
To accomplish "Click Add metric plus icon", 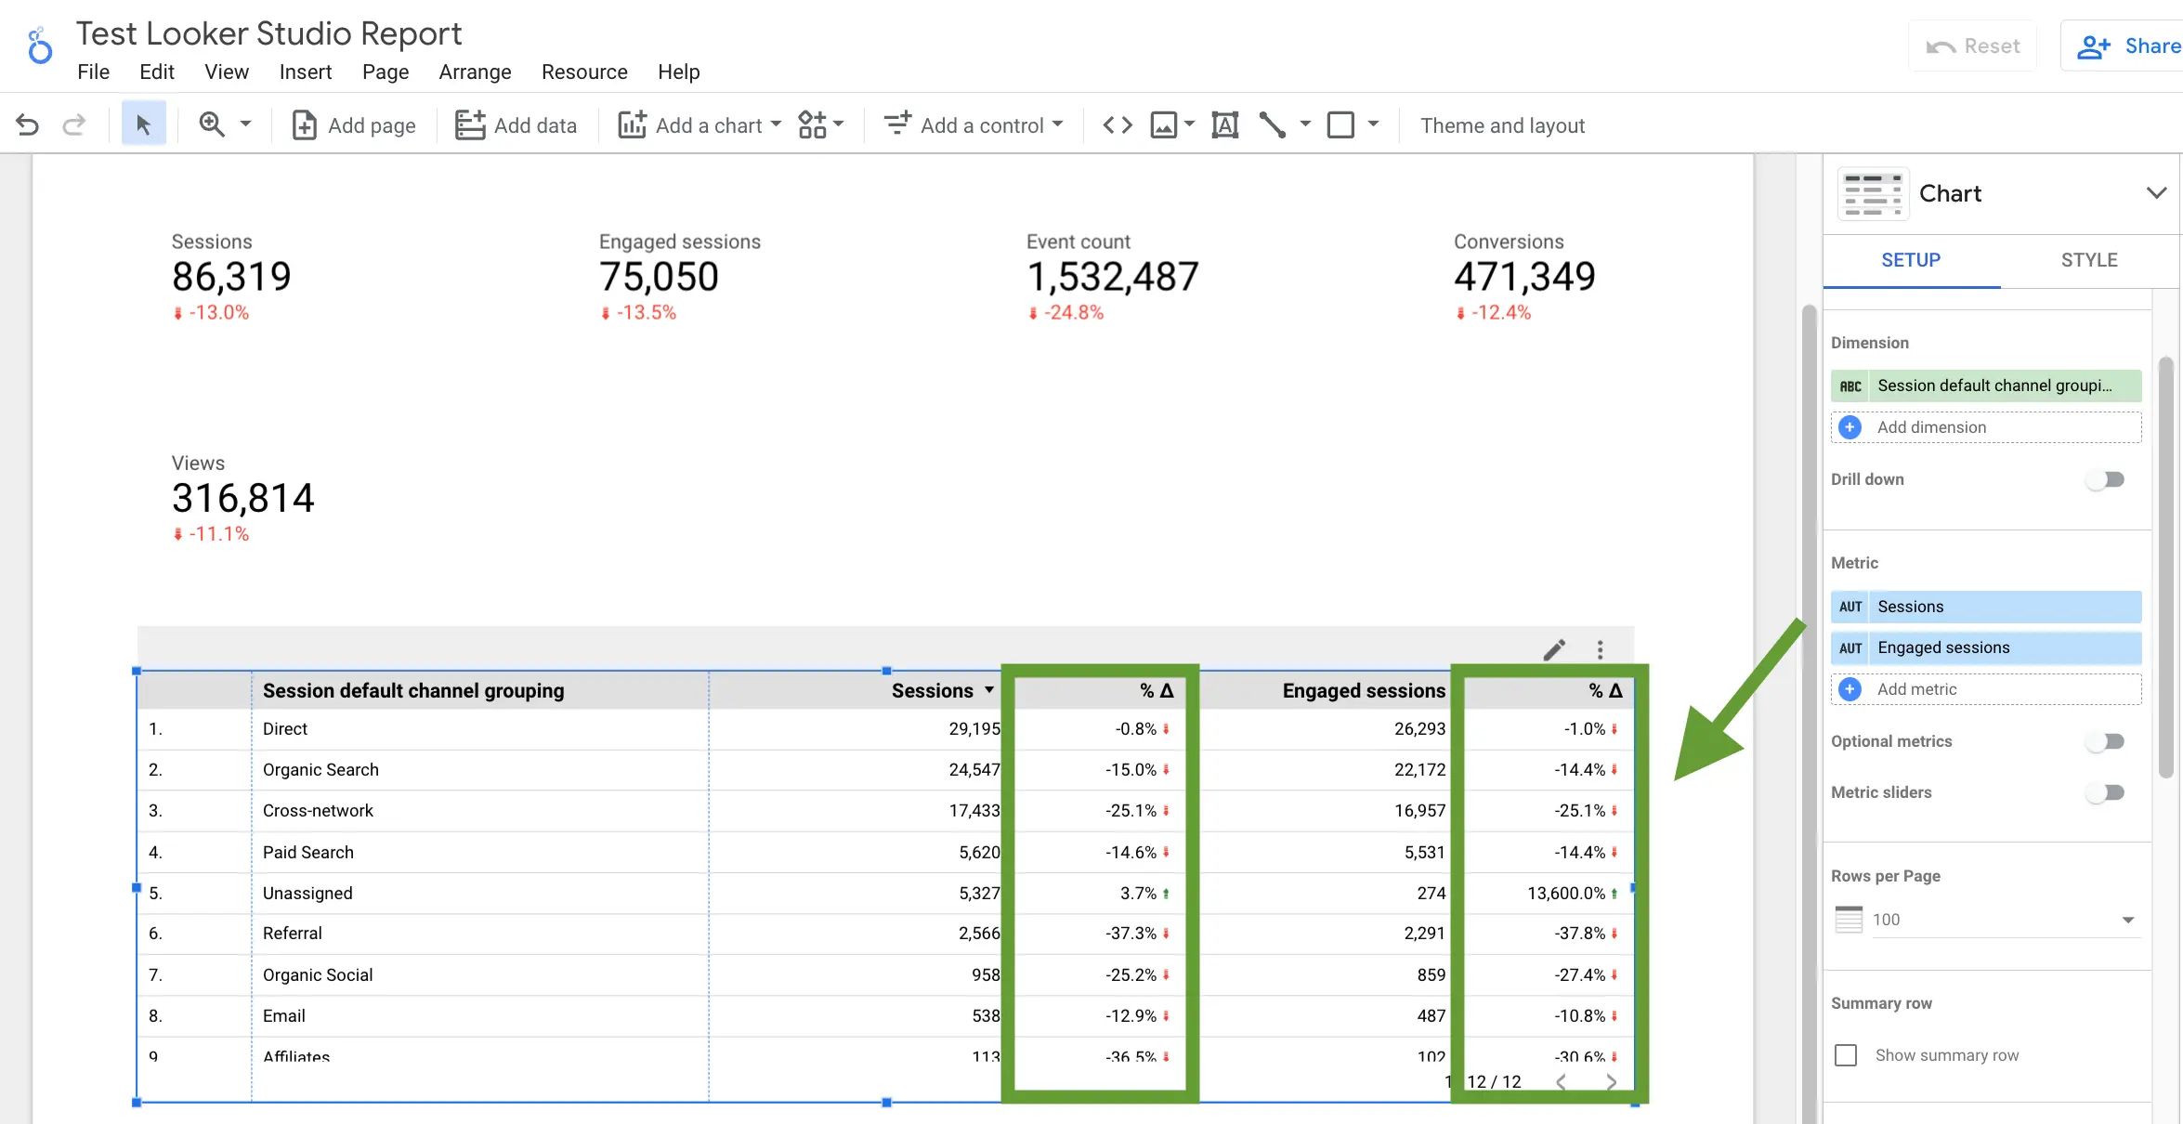I will coord(1850,689).
